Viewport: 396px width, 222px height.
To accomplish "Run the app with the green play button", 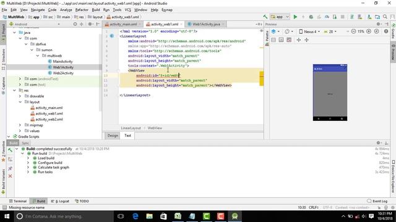I will tap(295, 17).
